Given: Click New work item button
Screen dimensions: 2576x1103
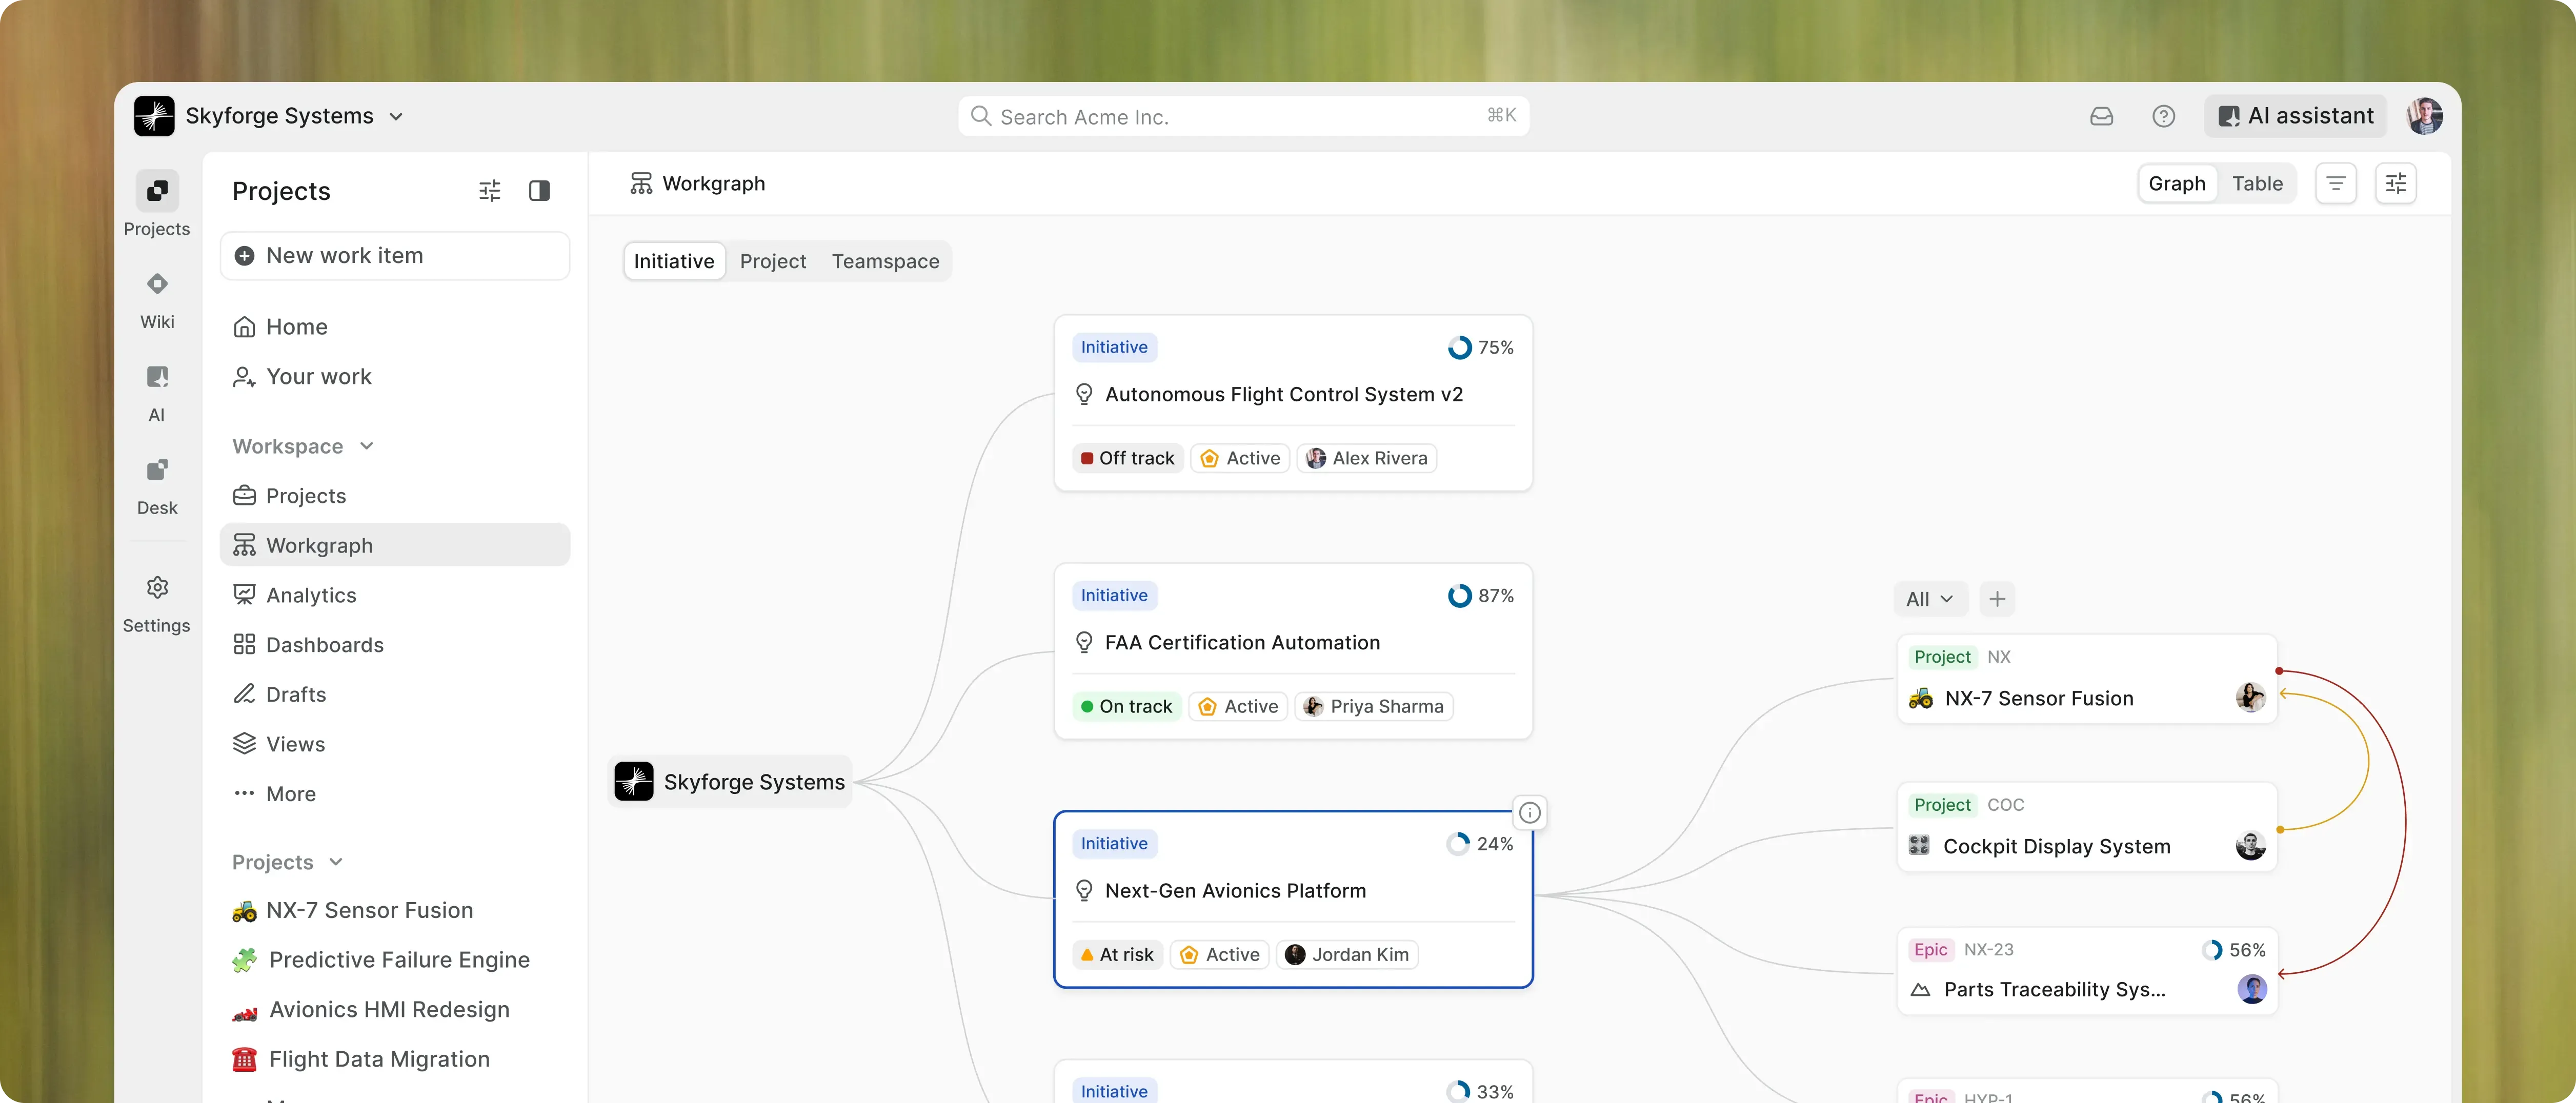Looking at the screenshot, I should tap(394, 255).
